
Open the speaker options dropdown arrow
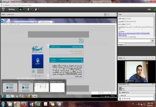(x=23, y=9)
